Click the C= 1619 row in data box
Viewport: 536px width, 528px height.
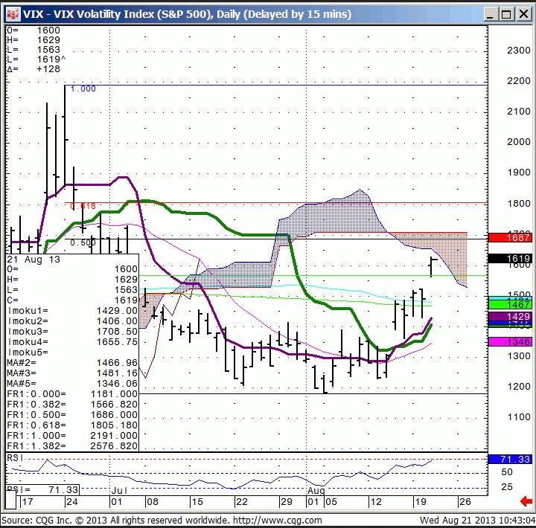click(72, 300)
